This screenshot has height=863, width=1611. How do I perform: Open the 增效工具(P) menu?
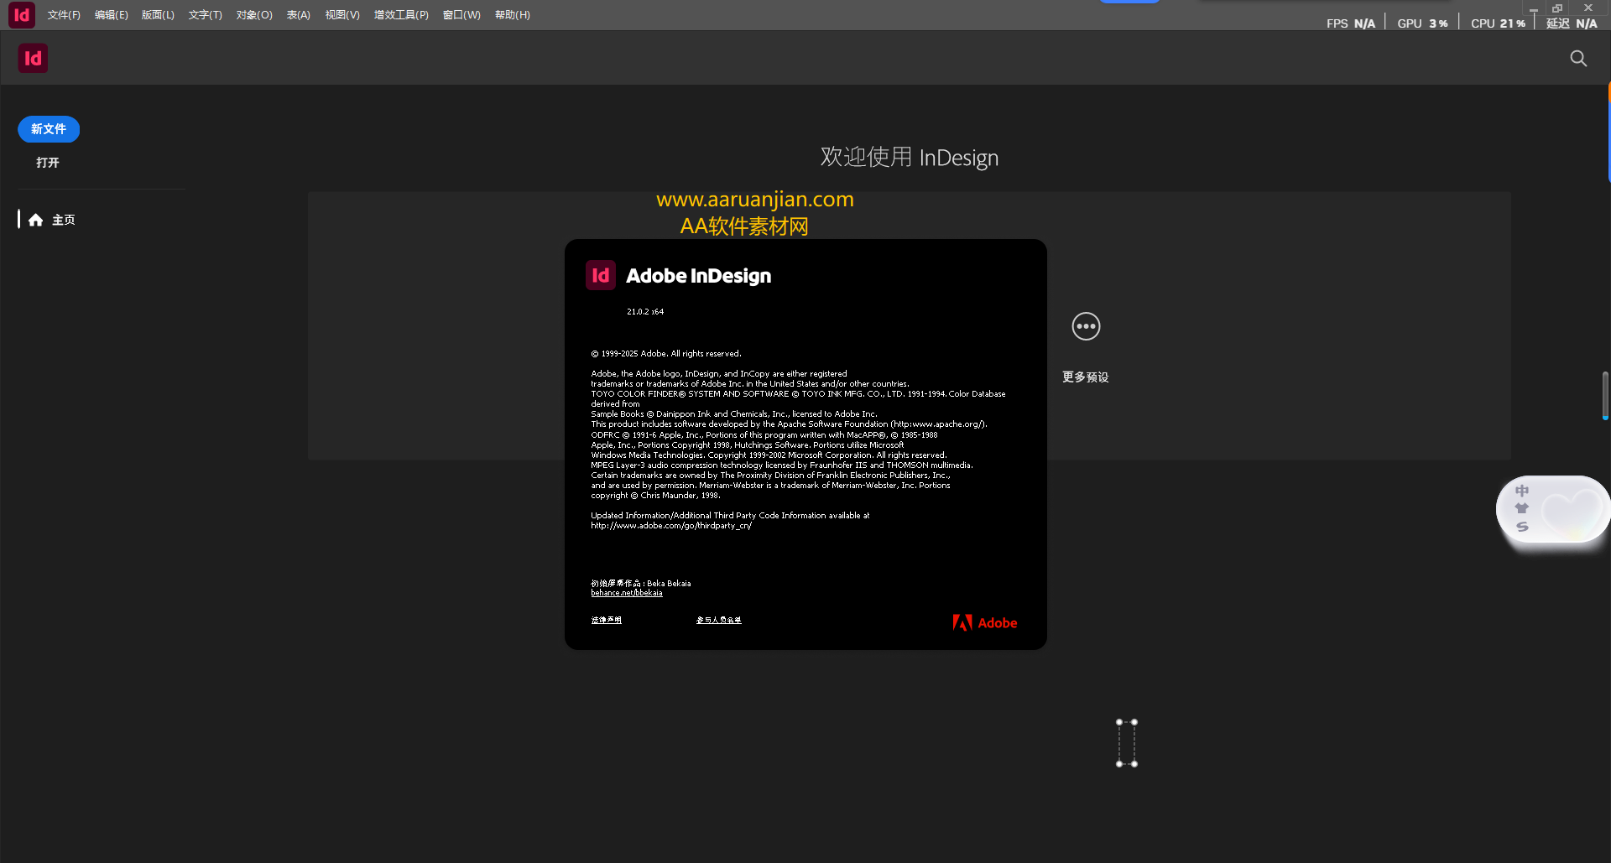pos(401,14)
